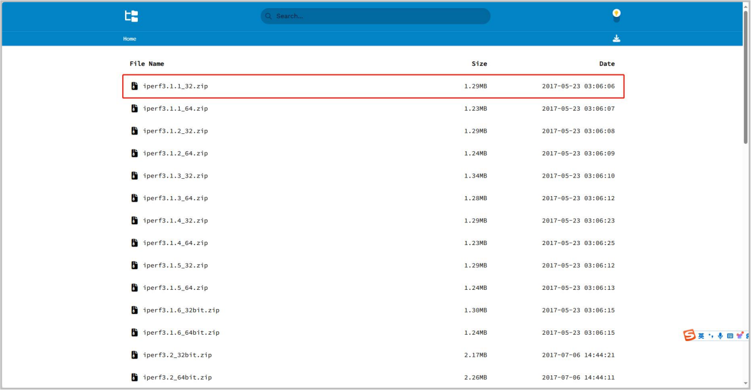Click the search box in the header
Viewport: 751px width, 390px height.
pyautogui.click(x=375, y=16)
